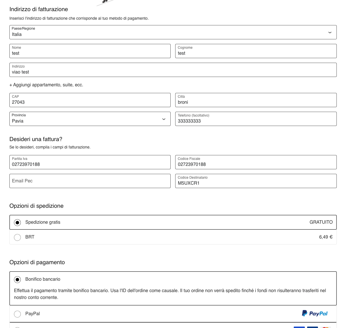This screenshot has height=328, width=349.
Task: Click the PayPal logo icon
Action: (315, 313)
